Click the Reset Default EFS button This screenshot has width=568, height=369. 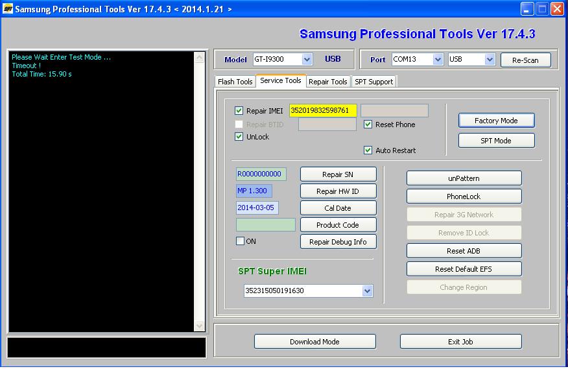pyautogui.click(x=464, y=269)
